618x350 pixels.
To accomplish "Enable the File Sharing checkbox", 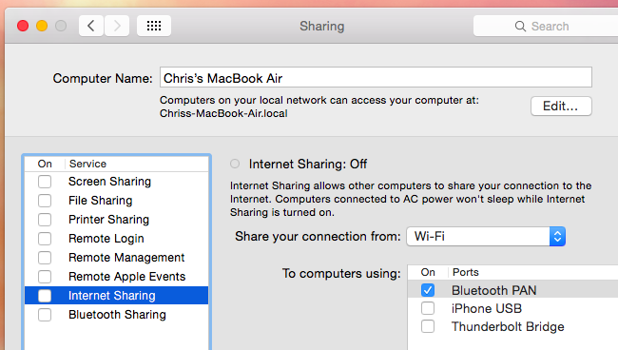I will click(x=45, y=201).
